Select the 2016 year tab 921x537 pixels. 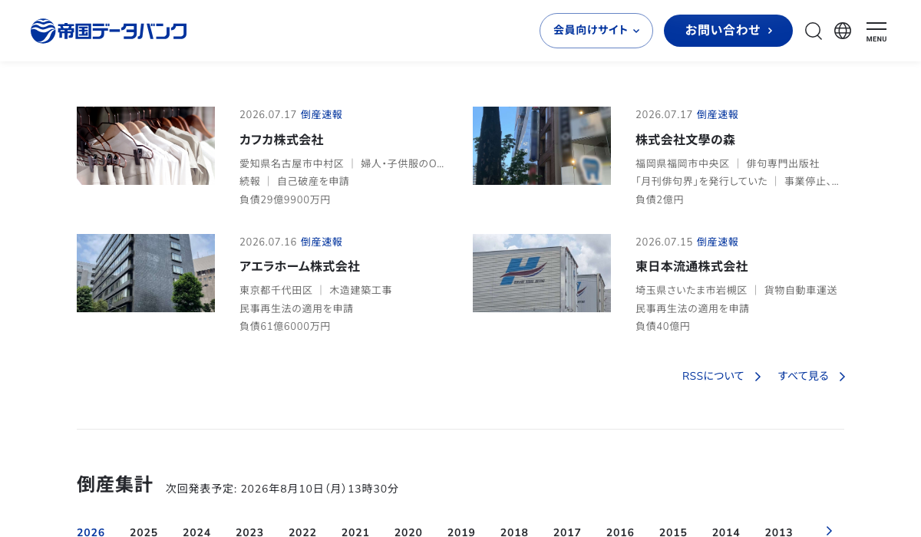[x=620, y=532]
